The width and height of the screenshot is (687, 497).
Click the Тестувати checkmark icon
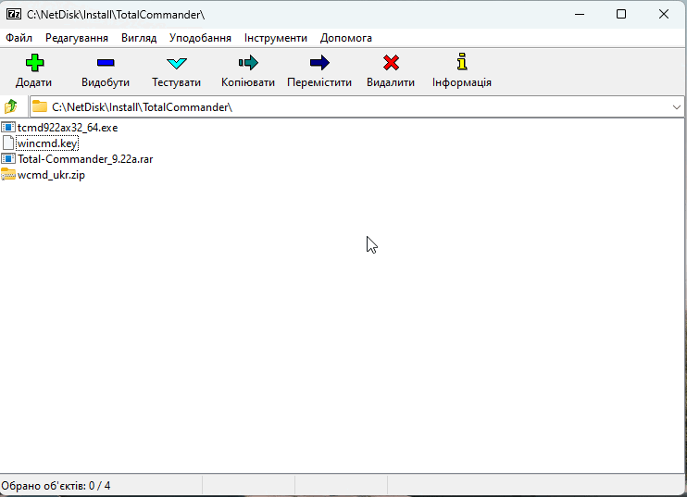click(x=177, y=63)
